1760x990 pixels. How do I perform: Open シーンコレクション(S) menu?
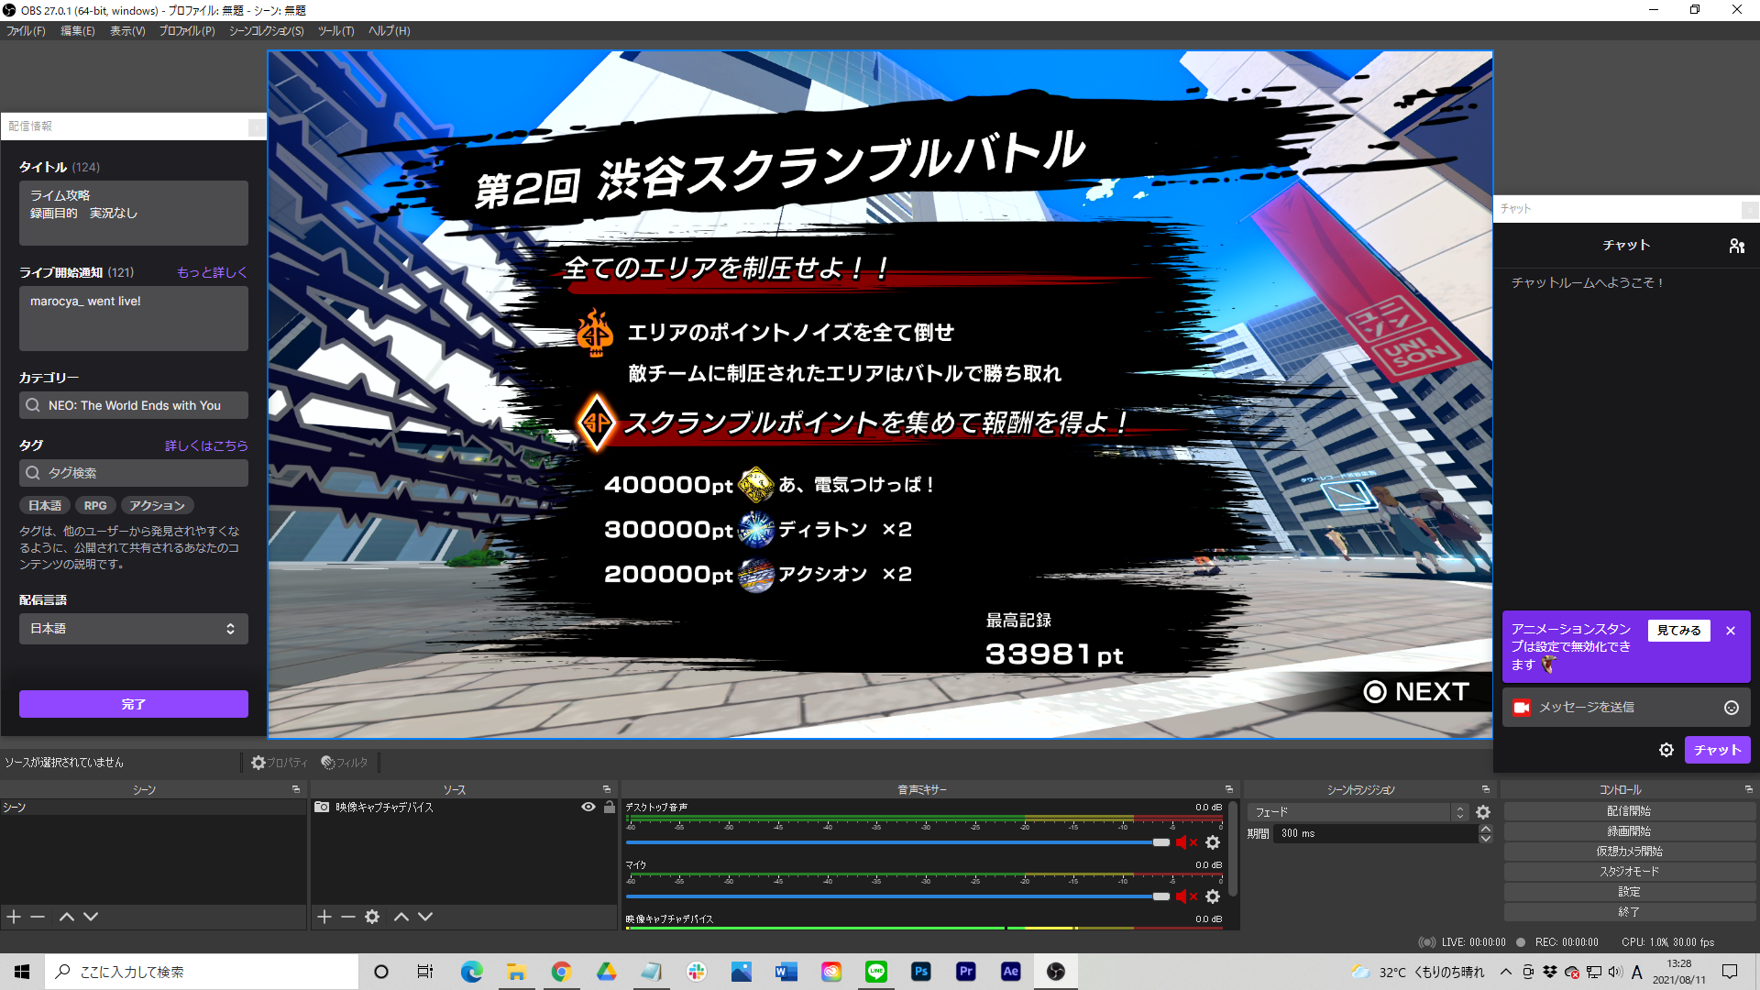coord(266,31)
